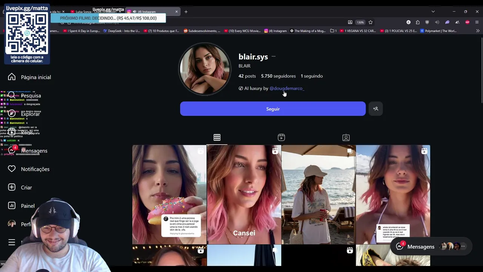Close the Instagram browser tab

point(176,12)
